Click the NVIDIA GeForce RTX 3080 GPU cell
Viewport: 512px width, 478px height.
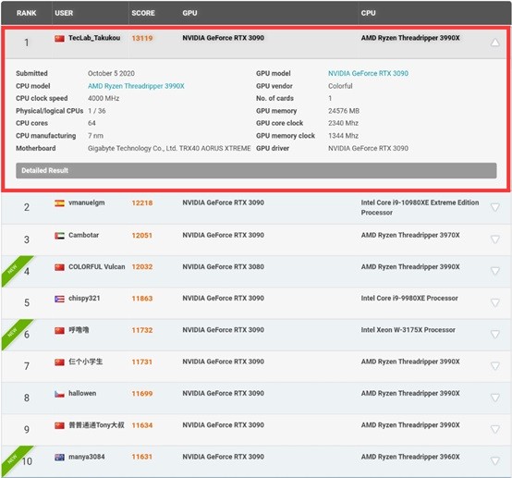pos(223,266)
